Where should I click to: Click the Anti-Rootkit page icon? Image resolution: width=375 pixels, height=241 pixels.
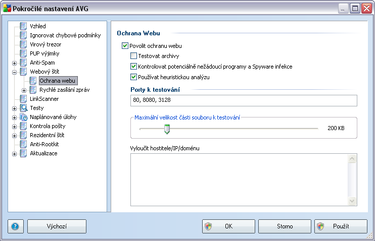click(x=23, y=144)
